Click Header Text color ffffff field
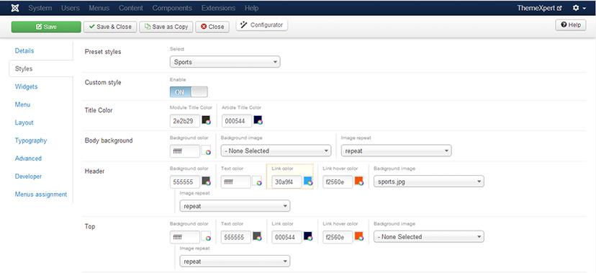Image resolution: width=596 pixels, height=273 pixels. tap(235, 182)
